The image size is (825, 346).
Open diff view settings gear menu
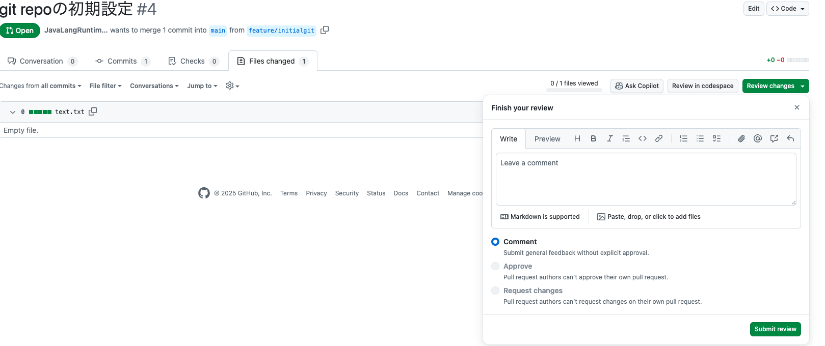click(232, 86)
